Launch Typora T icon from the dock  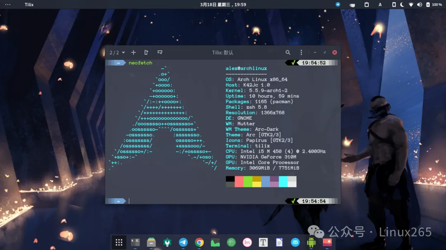coord(263,242)
